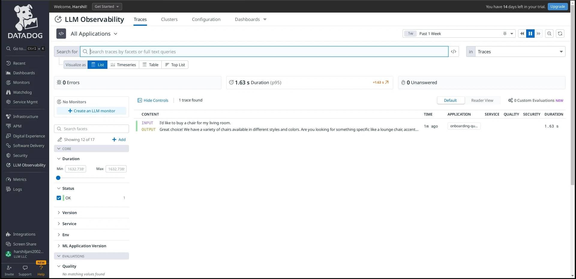Uncheck the OK status filter
Viewport: 576px width, 279px height.
pos(59,198)
